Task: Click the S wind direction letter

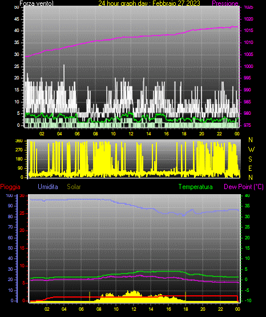Action: [x=250, y=159]
